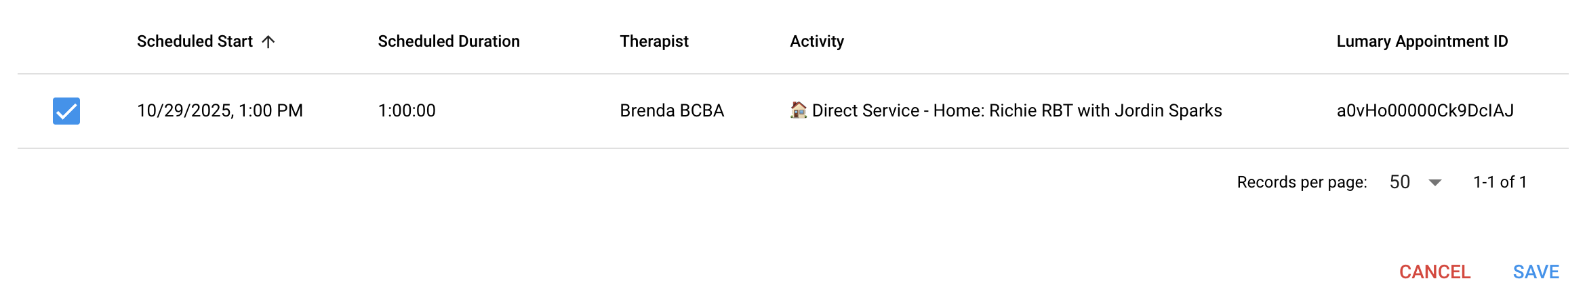1585x302 pixels.
Task: Click the 1-1 of 1 pagination text
Action: pyautogui.click(x=1500, y=182)
